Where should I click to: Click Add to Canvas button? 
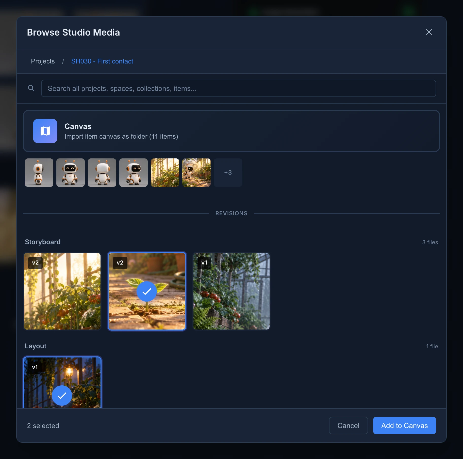point(404,425)
